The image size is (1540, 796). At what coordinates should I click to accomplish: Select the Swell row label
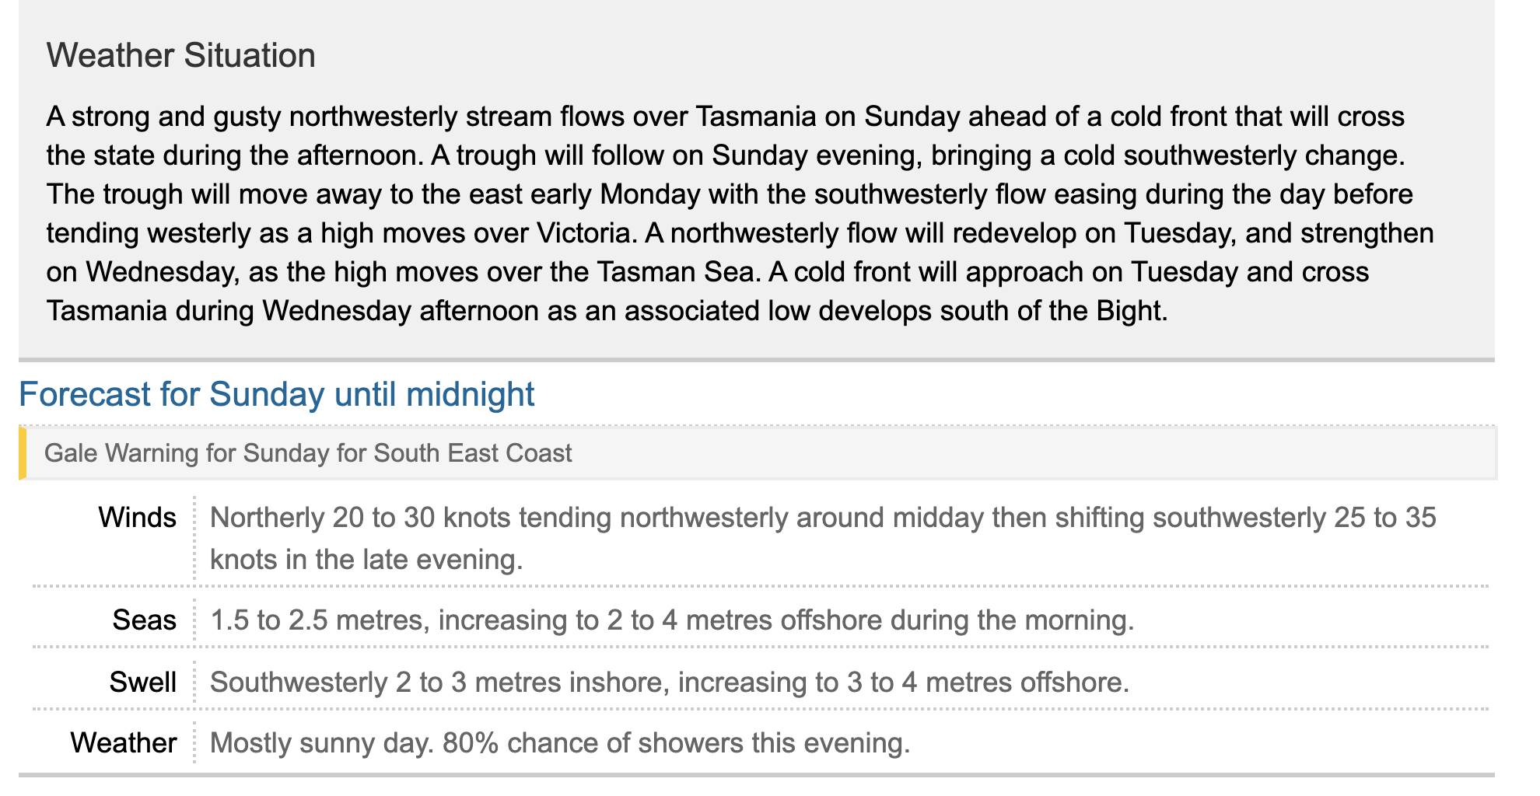tap(142, 682)
